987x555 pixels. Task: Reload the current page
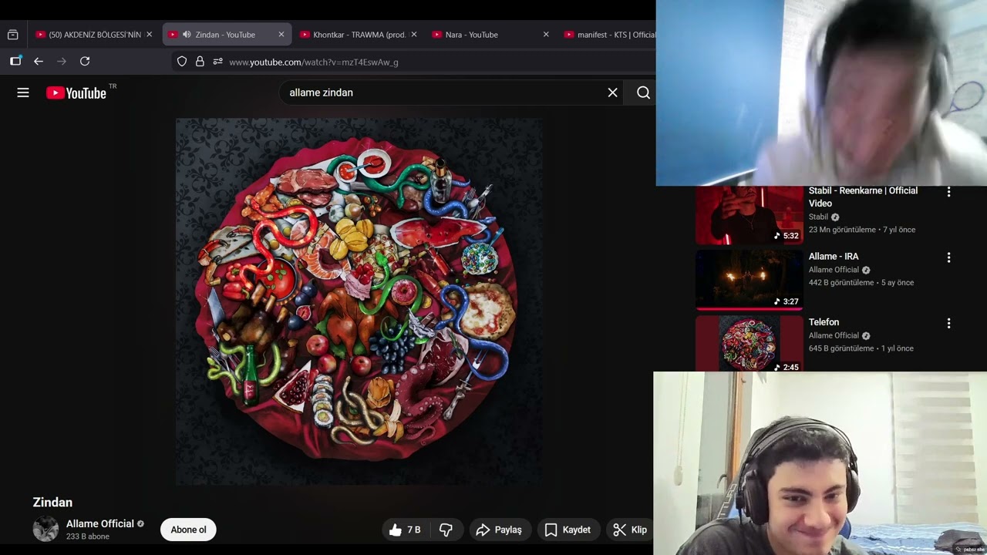85,62
